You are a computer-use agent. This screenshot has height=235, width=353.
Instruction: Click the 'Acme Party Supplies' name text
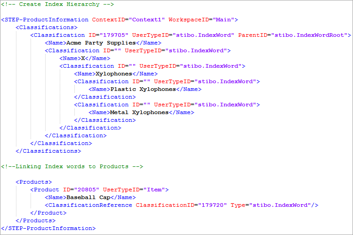pos(101,43)
